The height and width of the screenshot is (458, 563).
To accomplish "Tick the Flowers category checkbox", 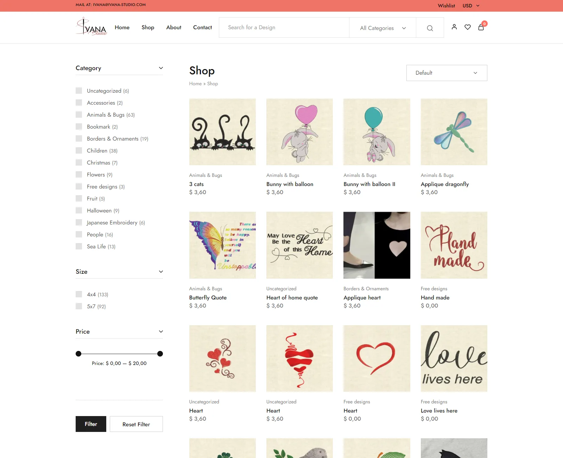I will click(x=79, y=174).
